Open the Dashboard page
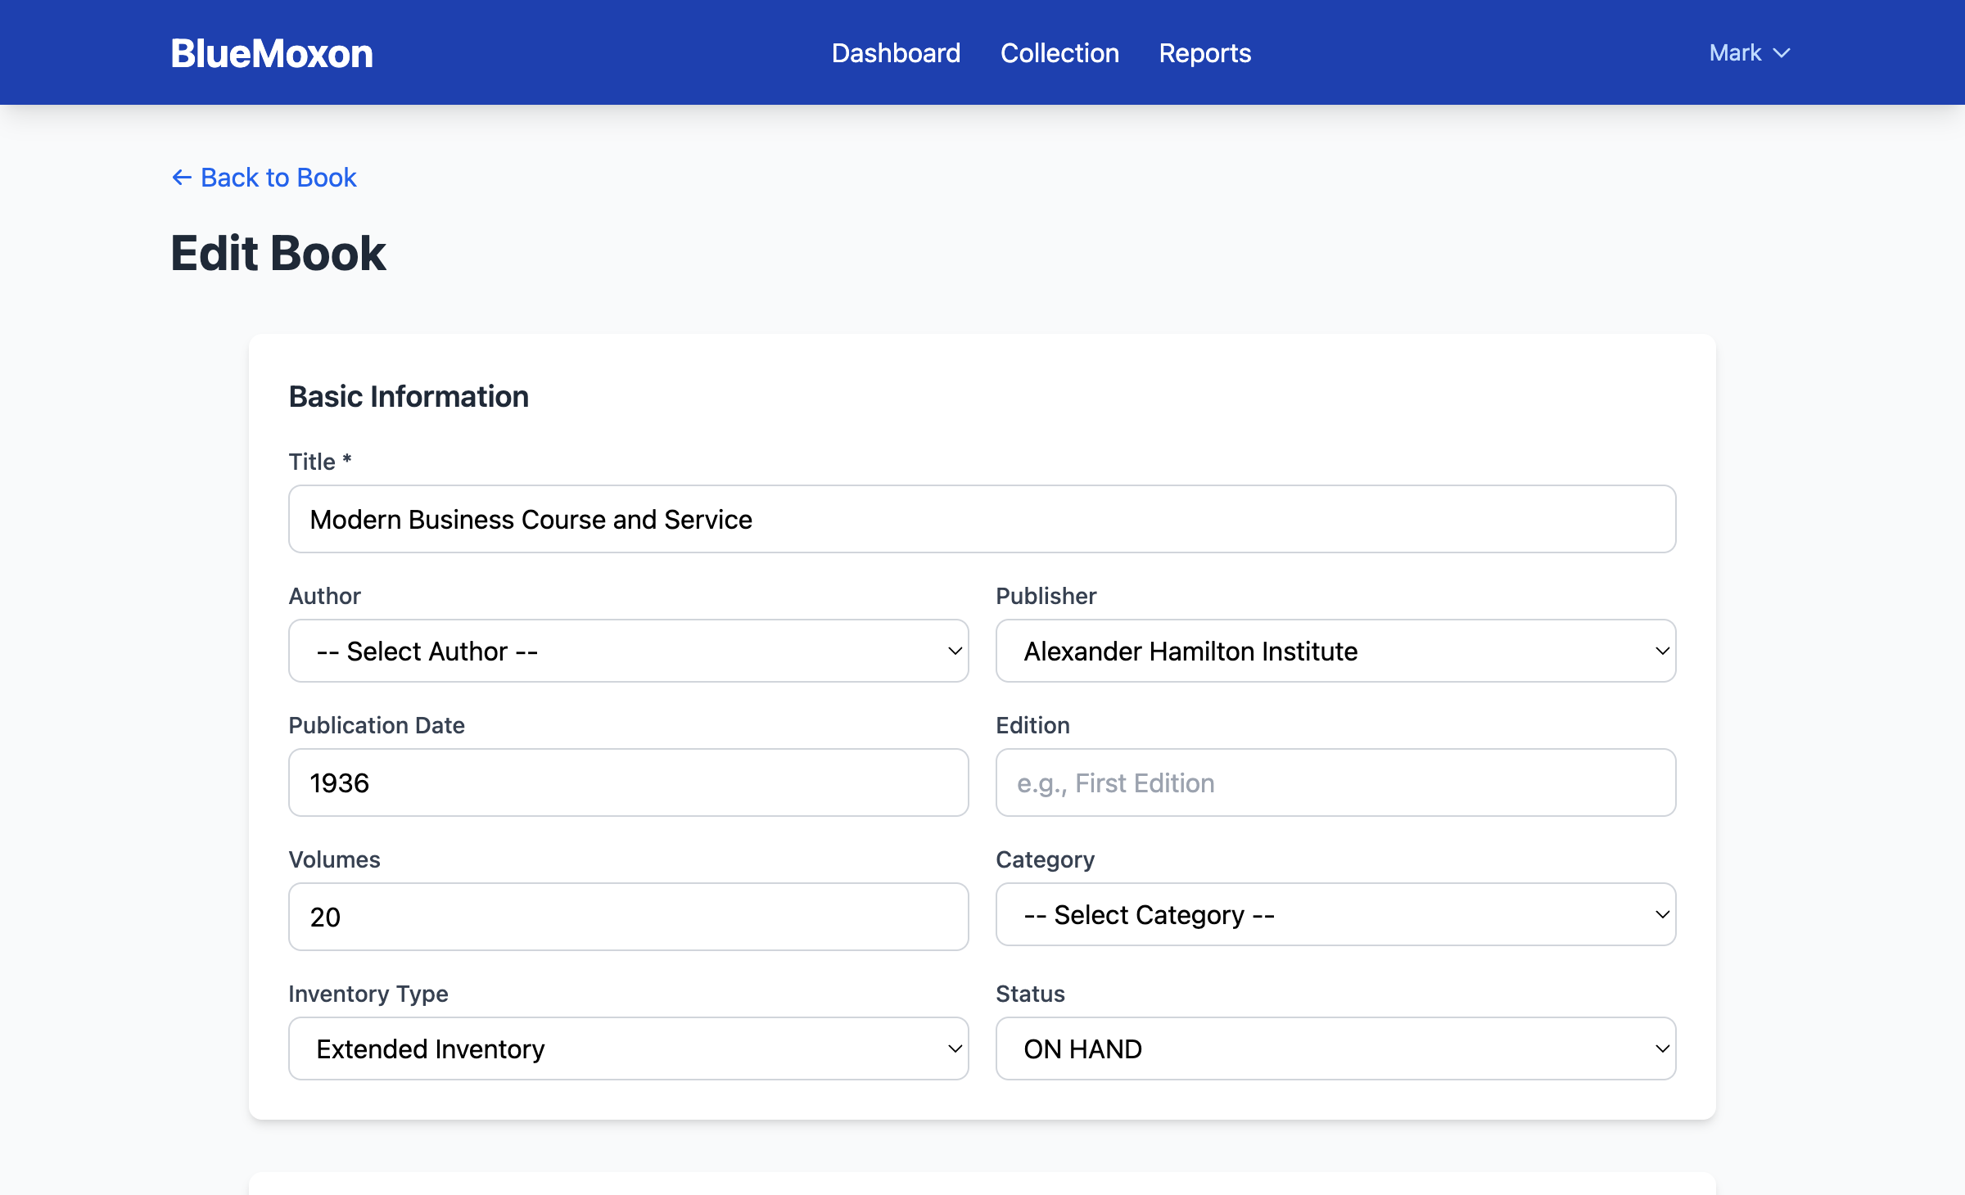The image size is (1965, 1195). 896,53
